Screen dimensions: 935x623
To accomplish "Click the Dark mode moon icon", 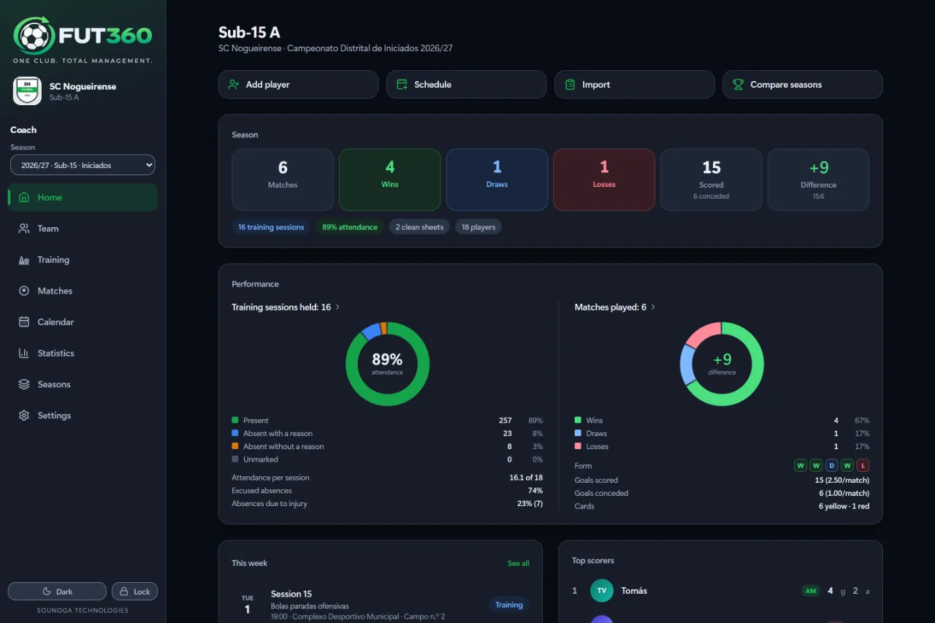I will pyautogui.click(x=47, y=592).
